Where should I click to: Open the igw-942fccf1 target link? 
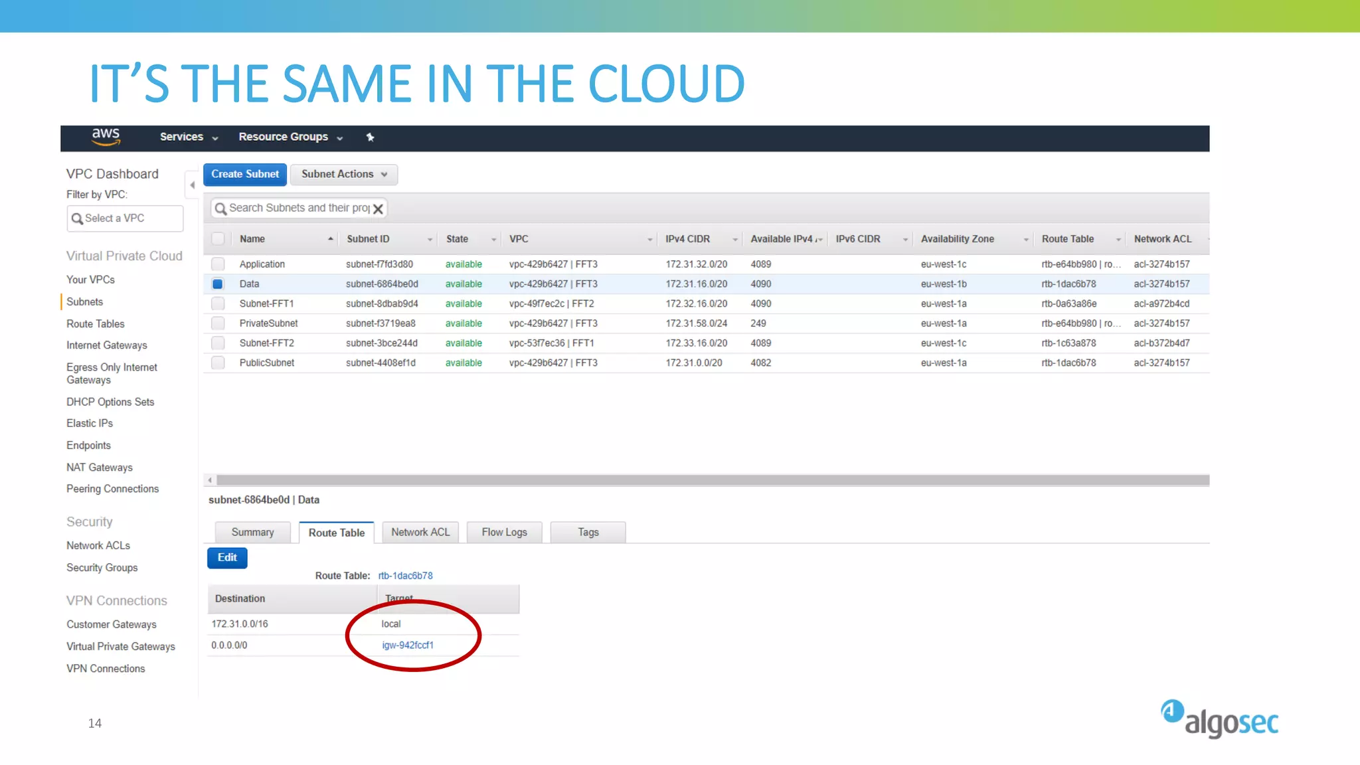pyautogui.click(x=408, y=645)
